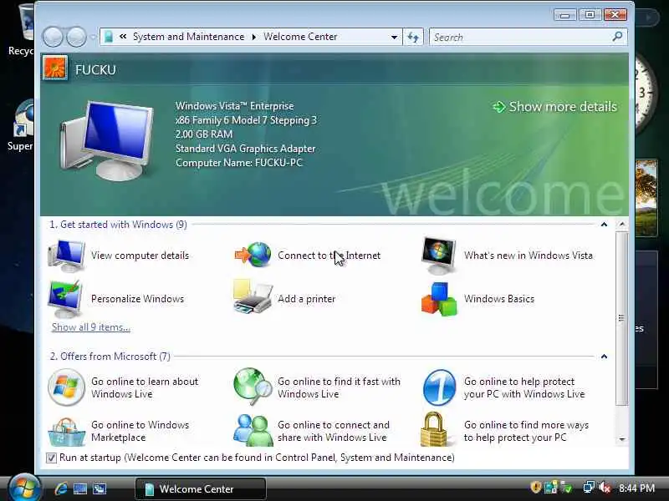This screenshot has height=501, width=669.
Task: Click Show all 9 items link
Action: point(91,327)
